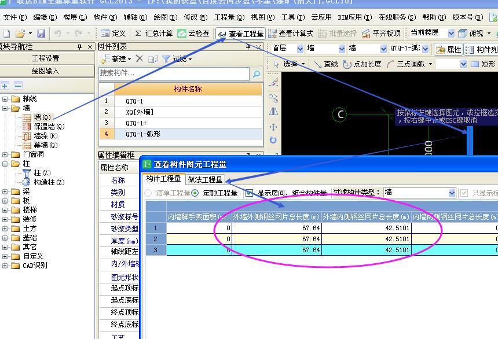Open 当前楼层 dropdown
This screenshot has width=498, height=339.
[451, 33]
